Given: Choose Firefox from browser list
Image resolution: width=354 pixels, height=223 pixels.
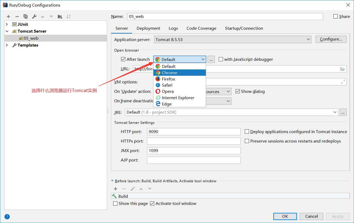Looking at the screenshot, I should point(180,79).
